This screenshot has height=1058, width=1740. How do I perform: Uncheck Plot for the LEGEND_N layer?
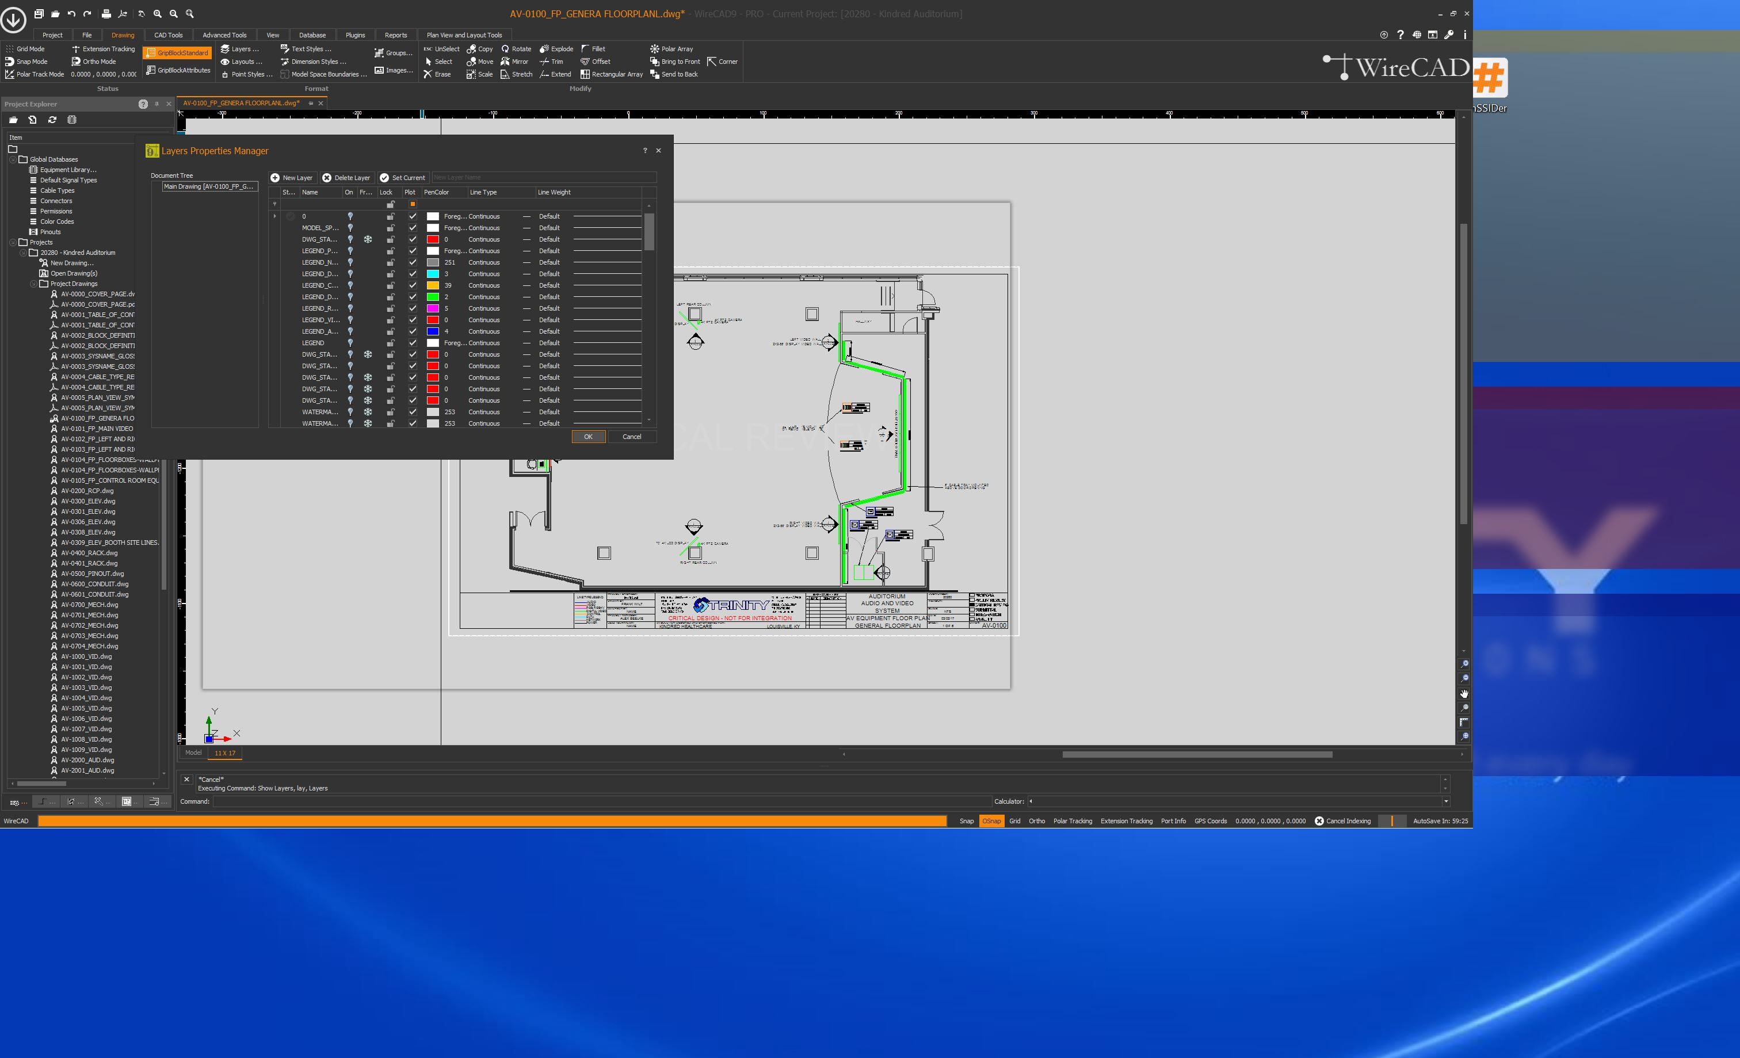click(x=413, y=262)
